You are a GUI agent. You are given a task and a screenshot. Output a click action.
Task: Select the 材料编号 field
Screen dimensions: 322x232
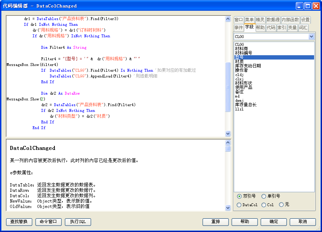tap(274, 53)
